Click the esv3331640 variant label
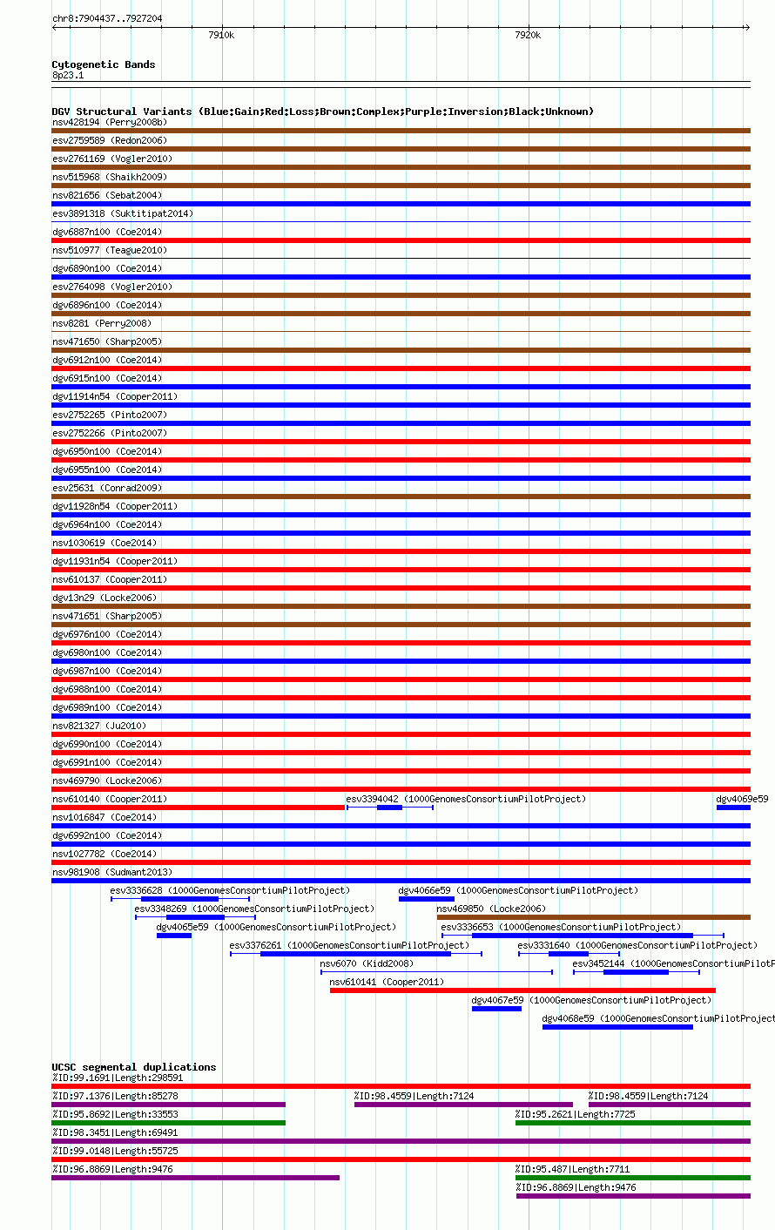 [x=637, y=945]
